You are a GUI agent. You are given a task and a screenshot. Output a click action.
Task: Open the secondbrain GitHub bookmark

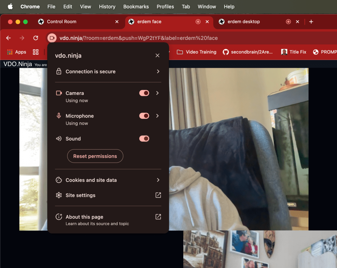pos(247,52)
